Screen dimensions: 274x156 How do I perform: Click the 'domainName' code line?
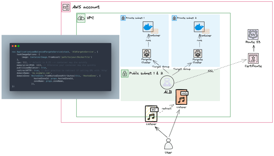pyautogui.click(x=34, y=73)
